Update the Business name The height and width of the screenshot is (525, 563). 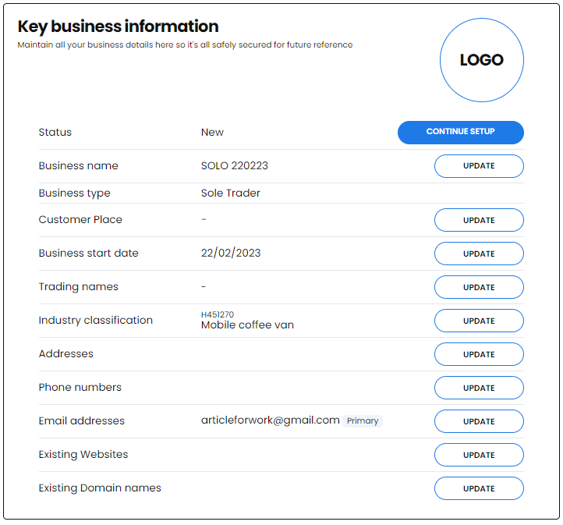click(479, 166)
